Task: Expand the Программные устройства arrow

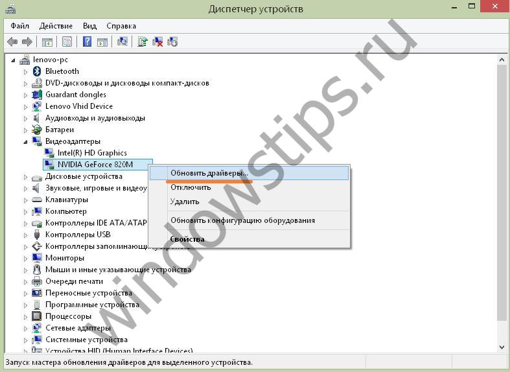Action: (x=25, y=305)
